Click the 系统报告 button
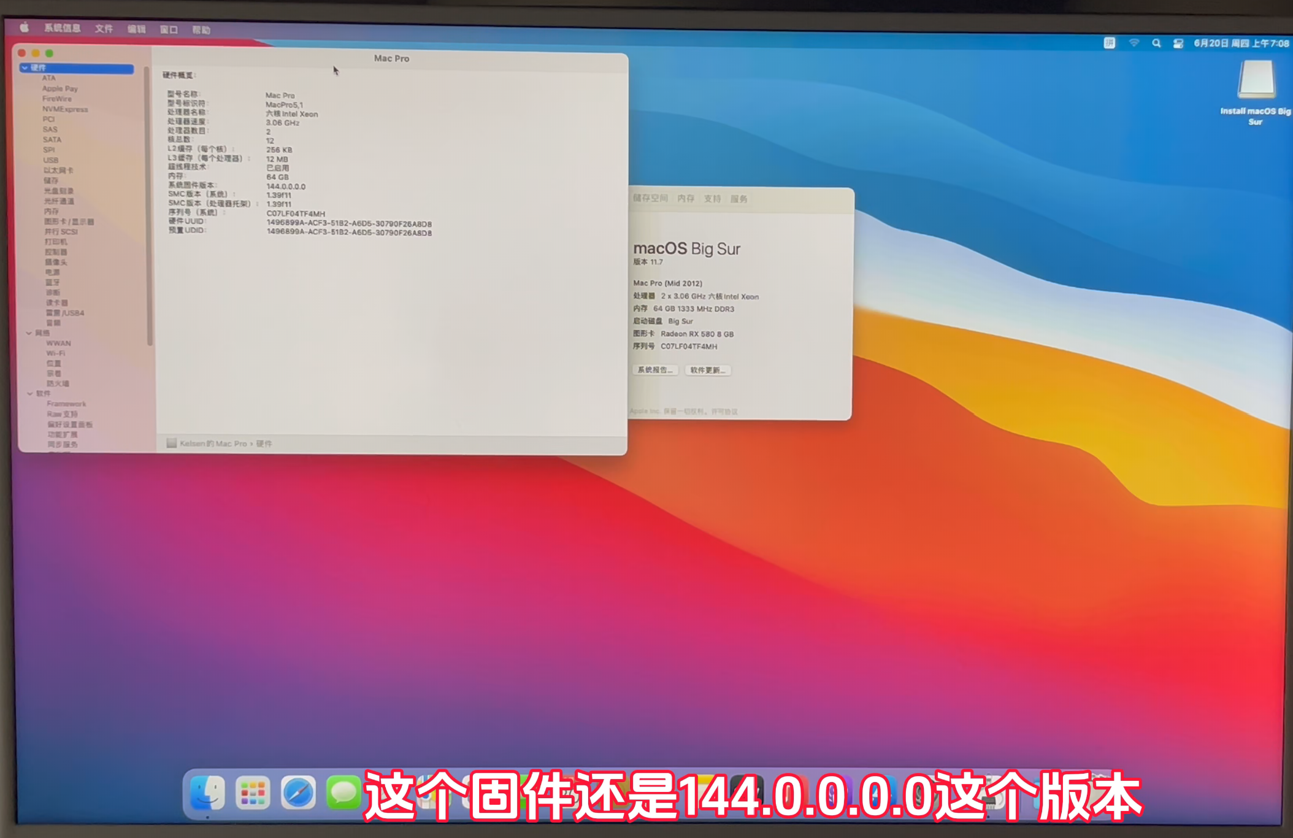The height and width of the screenshot is (838, 1293). 654,370
